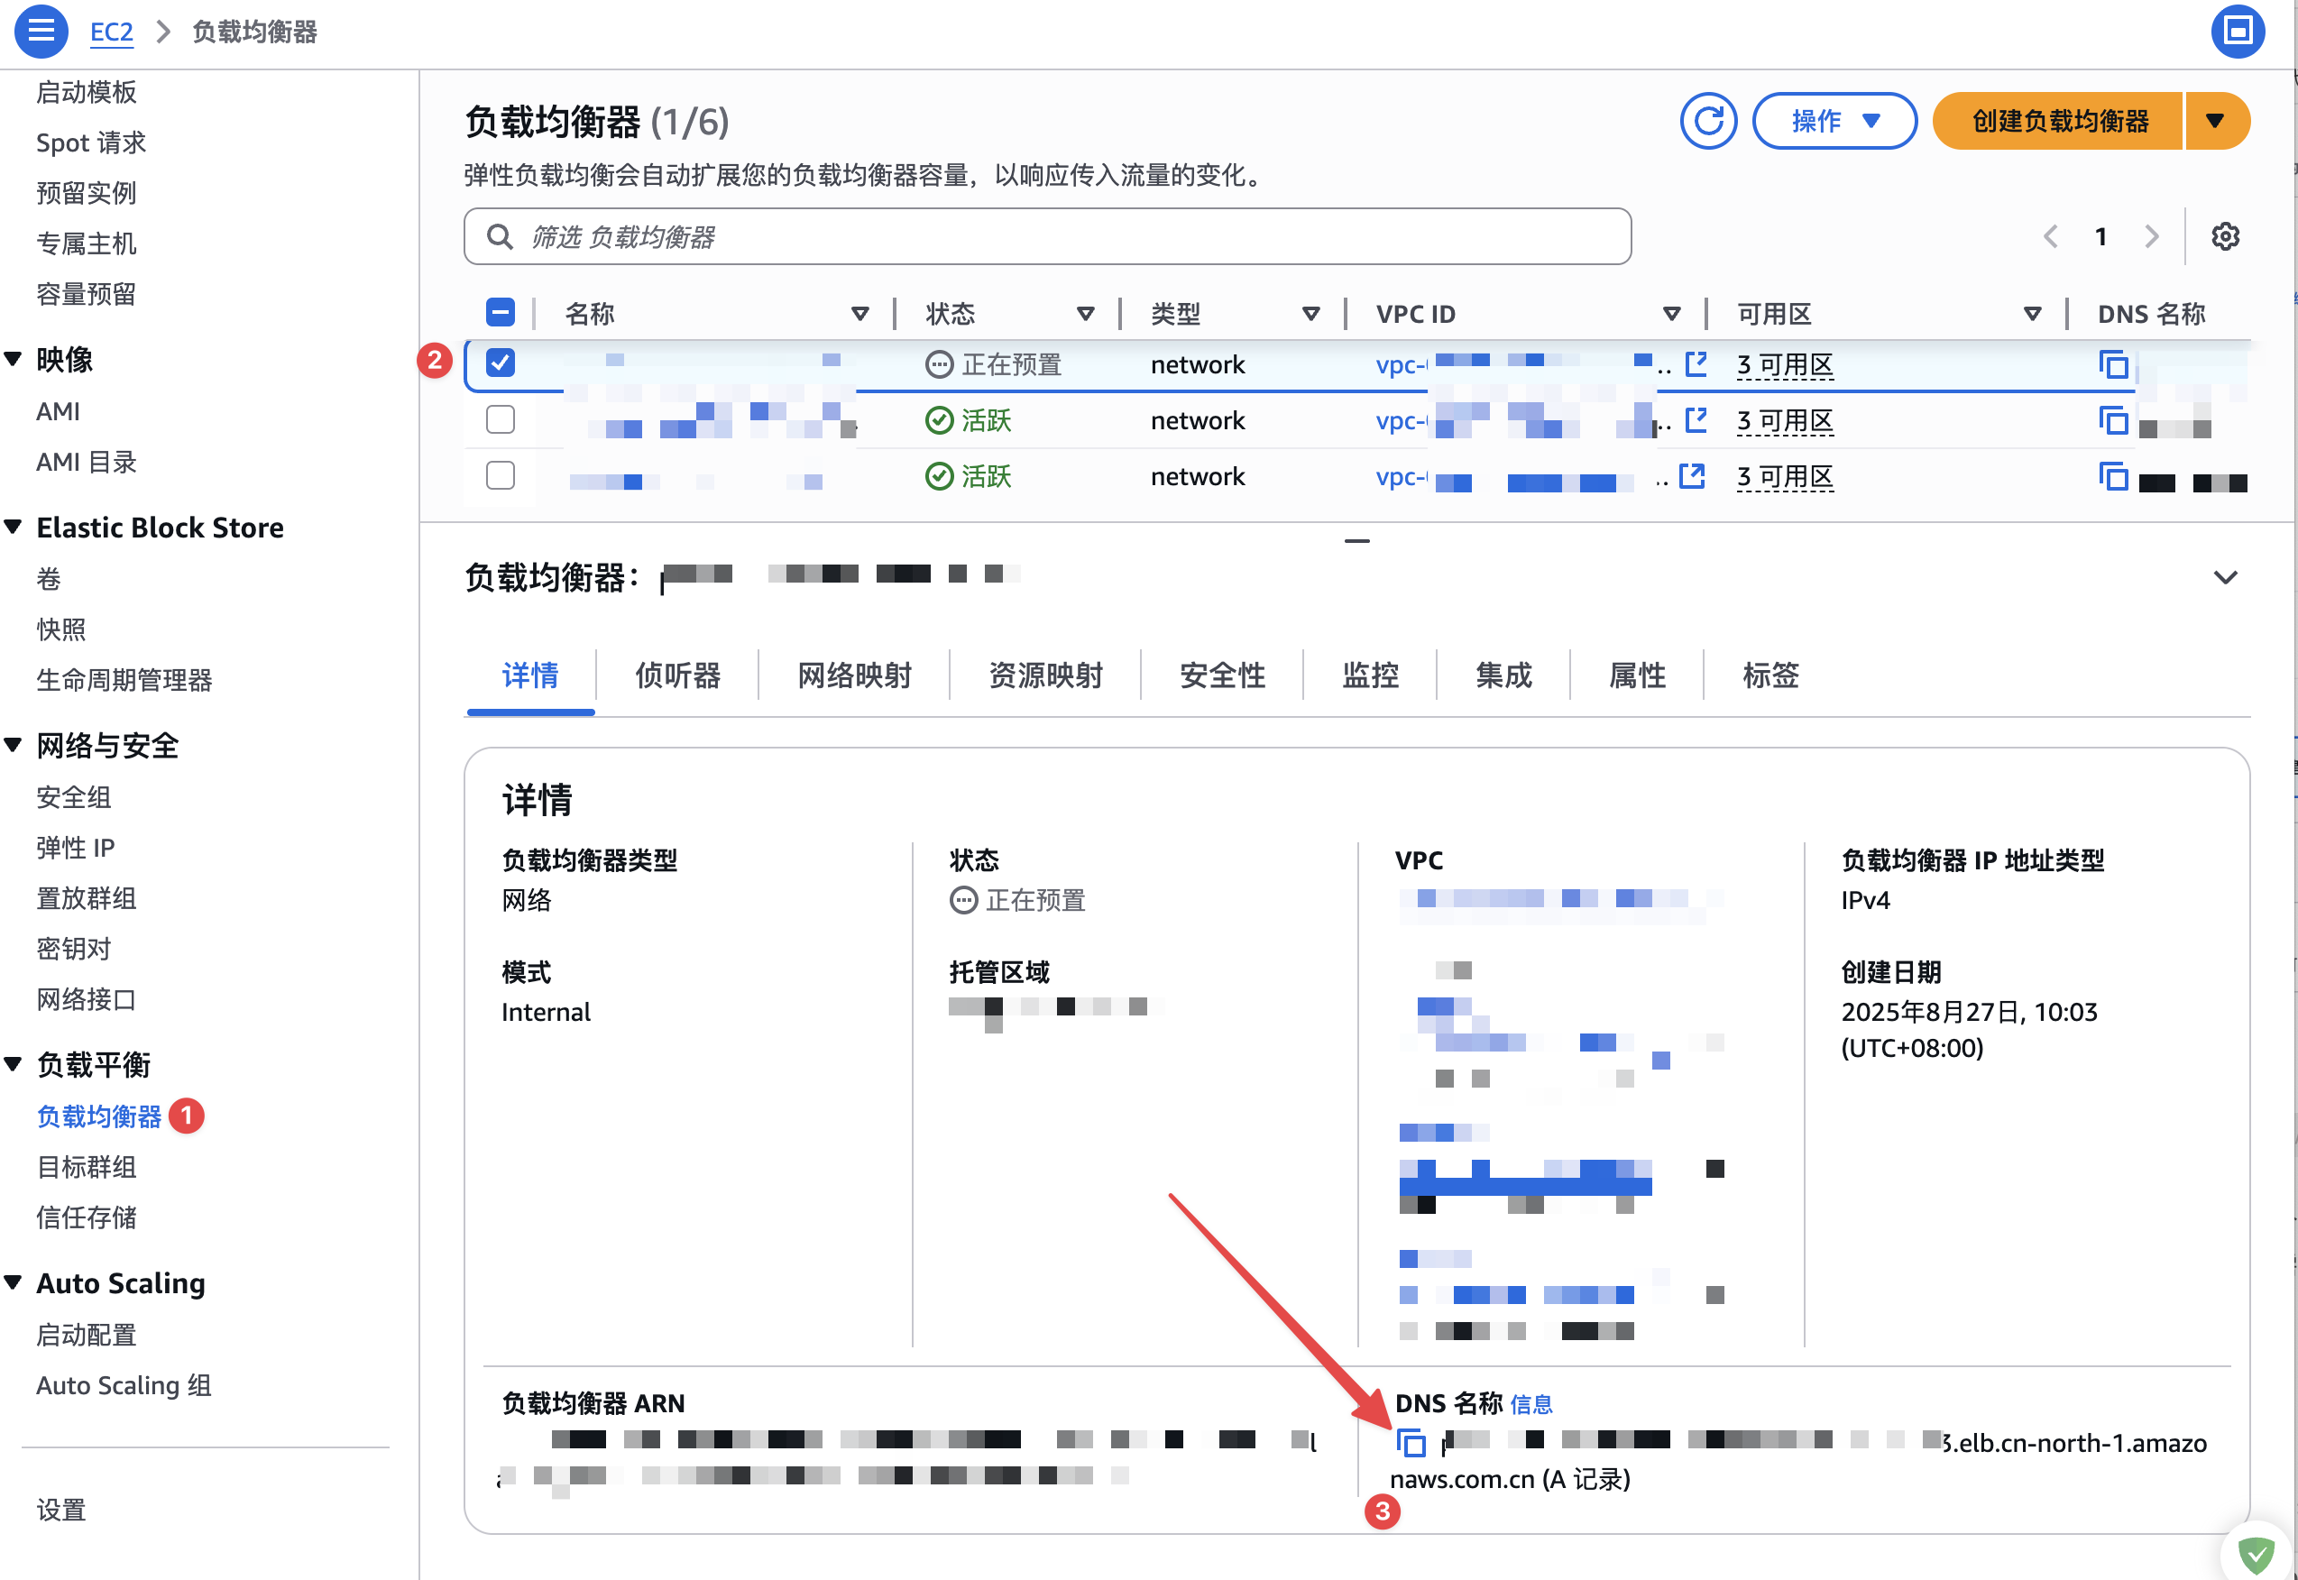The image size is (2298, 1580).
Task: Open 3 可用区 link in provisioning row
Action: click(1784, 365)
